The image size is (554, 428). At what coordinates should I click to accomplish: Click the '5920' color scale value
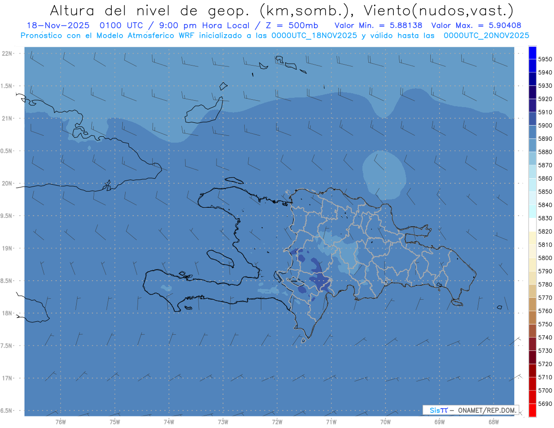(x=545, y=99)
